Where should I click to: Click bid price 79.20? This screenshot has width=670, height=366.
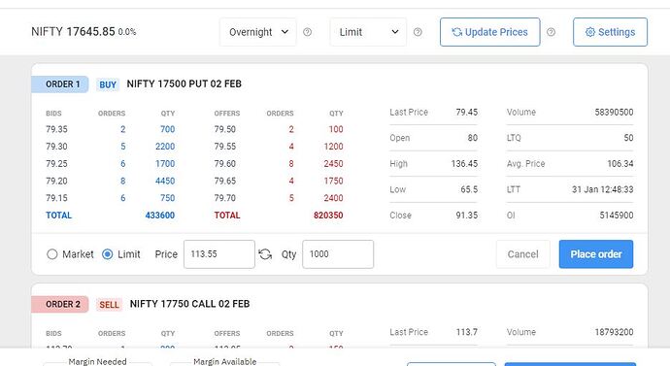tap(57, 181)
